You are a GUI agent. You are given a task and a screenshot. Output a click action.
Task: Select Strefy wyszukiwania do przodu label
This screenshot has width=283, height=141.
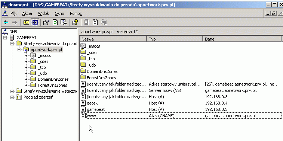coord(50,44)
